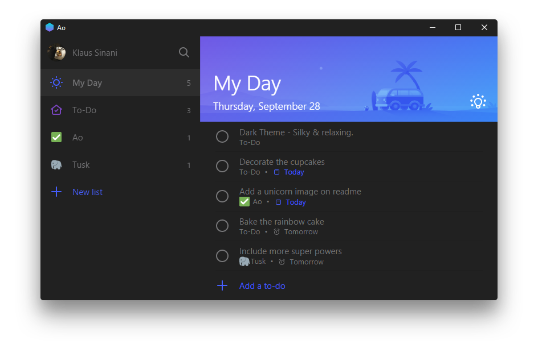The height and width of the screenshot is (348, 538).
Task: Click green check icon under unicorn image task
Action: [244, 202]
